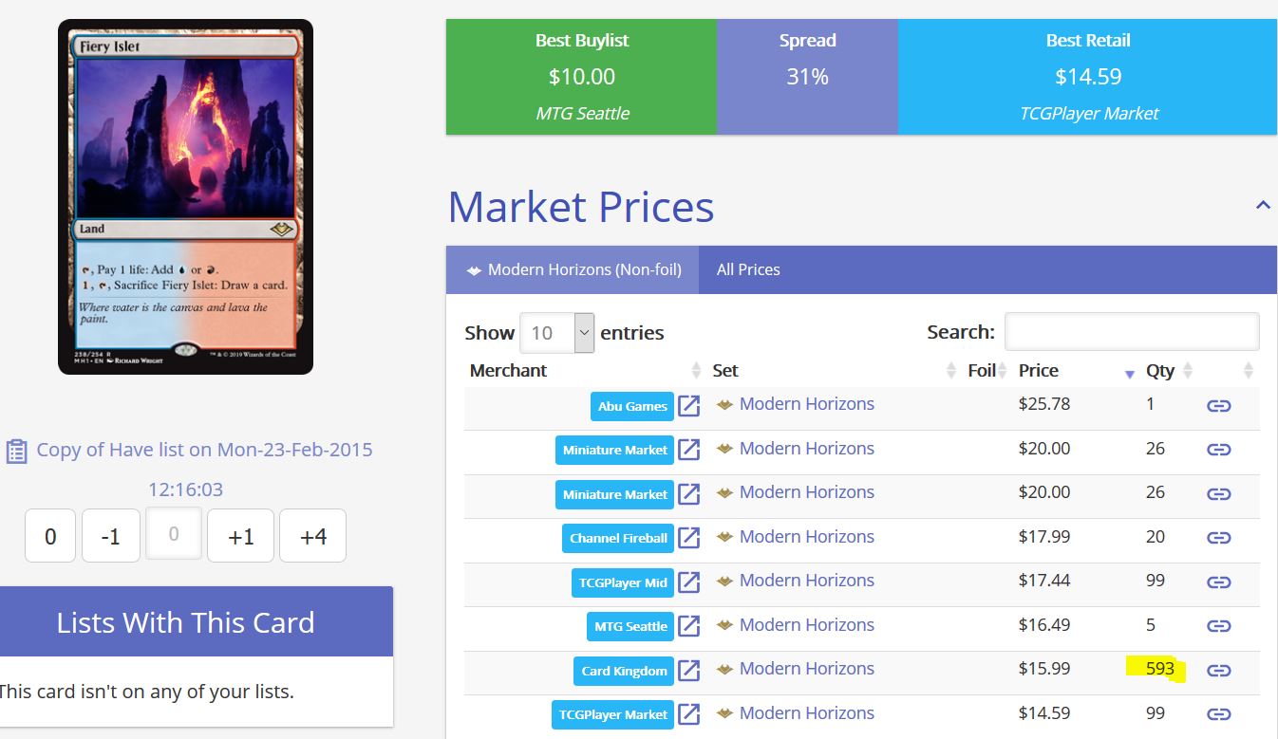Sort table by Merchant column header
This screenshot has height=739, width=1278.
tap(509, 371)
